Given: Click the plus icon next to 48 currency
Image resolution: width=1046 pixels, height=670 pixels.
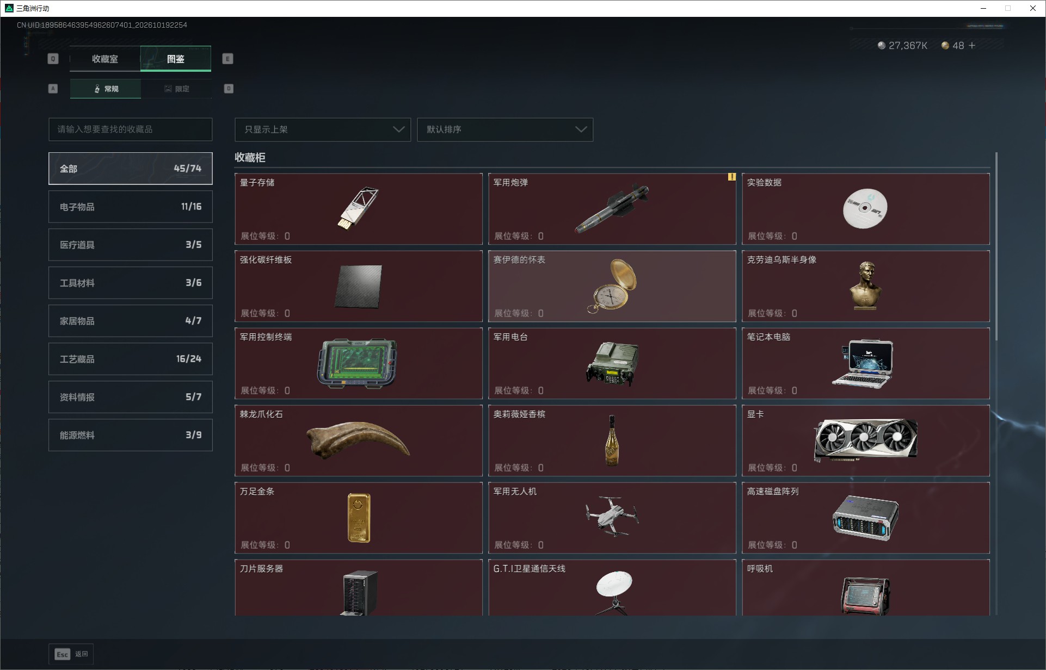Looking at the screenshot, I should click(x=972, y=46).
